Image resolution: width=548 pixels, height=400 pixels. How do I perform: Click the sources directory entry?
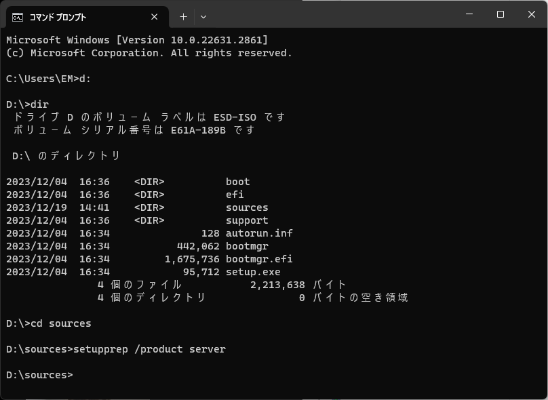[247, 207]
